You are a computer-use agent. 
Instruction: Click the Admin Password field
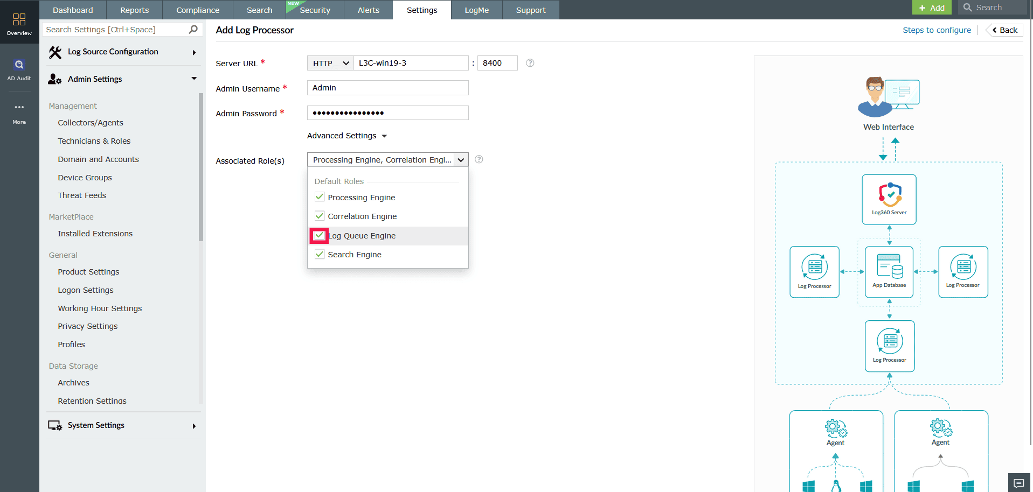(x=388, y=113)
